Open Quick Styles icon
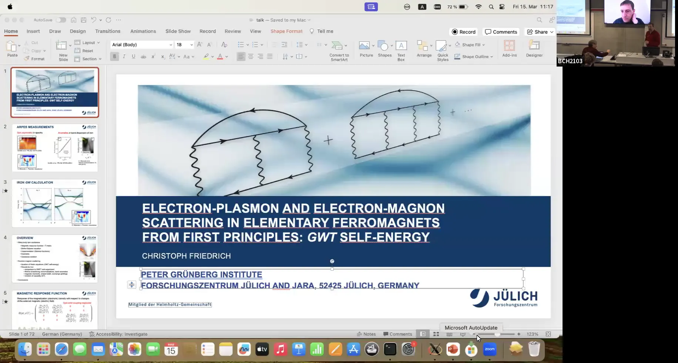The image size is (678, 363). pyautogui.click(x=441, y=45)
